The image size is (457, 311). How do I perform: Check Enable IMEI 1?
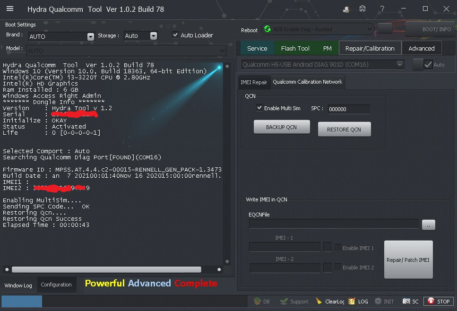point(338,248)
